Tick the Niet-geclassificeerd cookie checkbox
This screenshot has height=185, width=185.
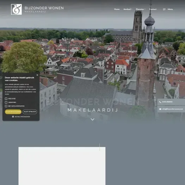(x=6, y=106)
